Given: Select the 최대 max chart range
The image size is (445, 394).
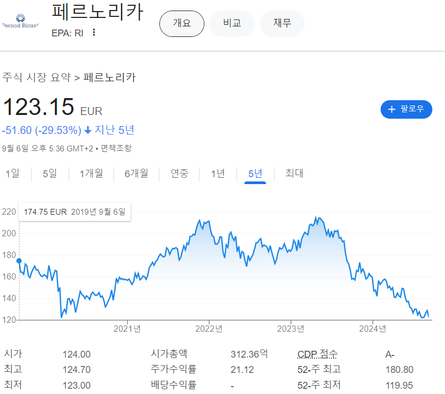Looking at the screenshot, I should pos(295,174).
